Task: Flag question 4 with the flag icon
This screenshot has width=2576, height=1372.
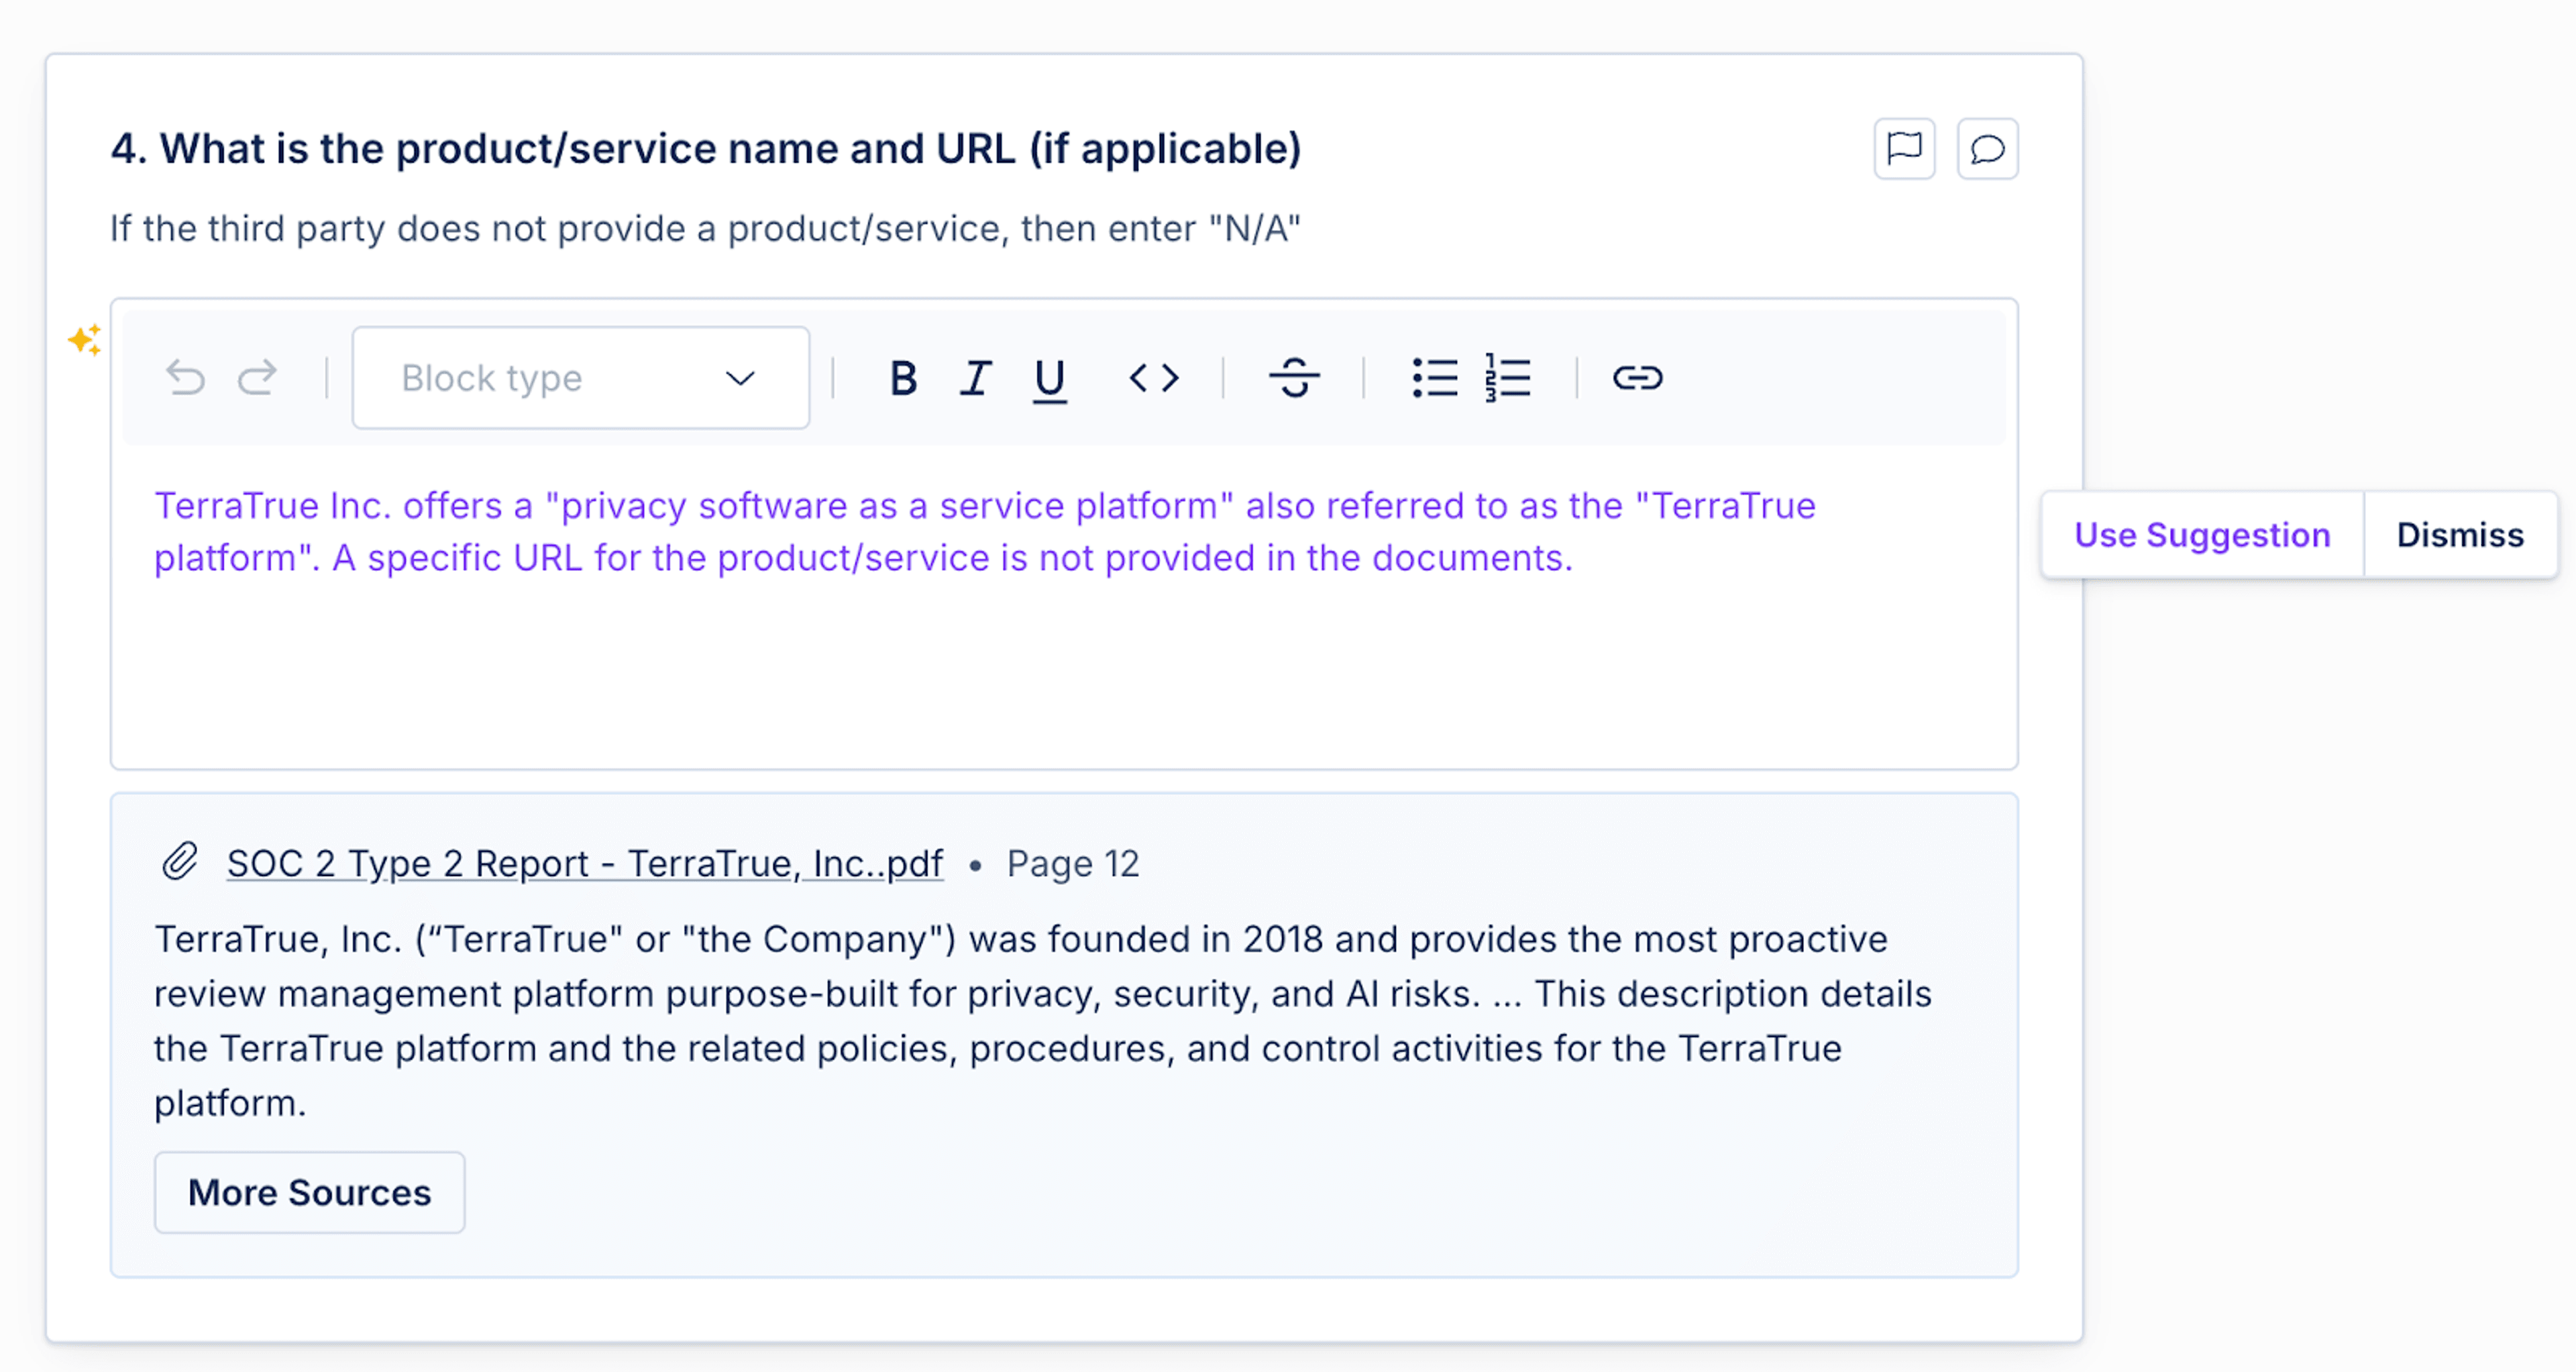Action: pyautogui.click(x=1904, y=149)
